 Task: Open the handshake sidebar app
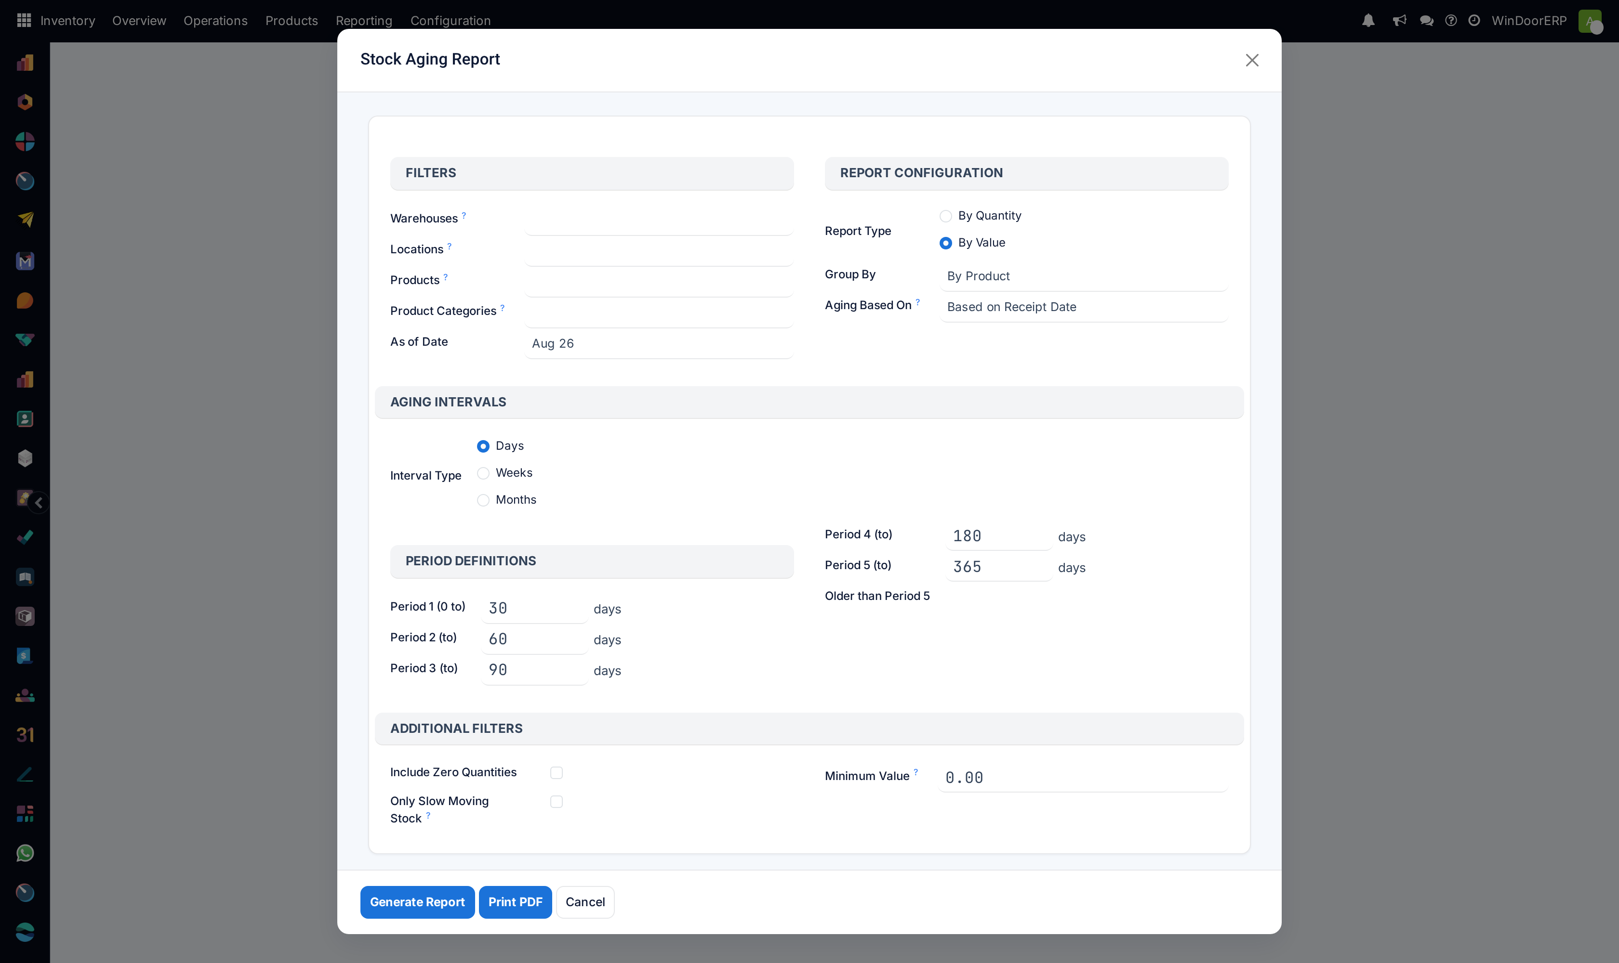(25, 339)
